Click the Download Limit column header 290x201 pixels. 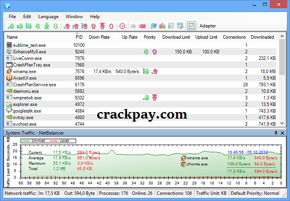point(176,37)
